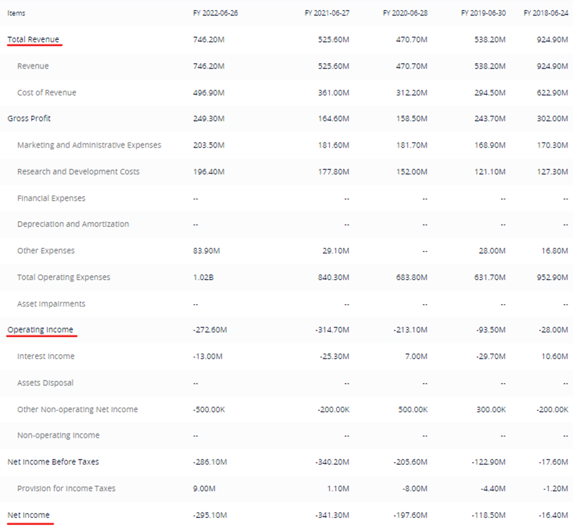Click the 28.00M other expenses value
The image size is (573, 528).
tap(492, 251)
